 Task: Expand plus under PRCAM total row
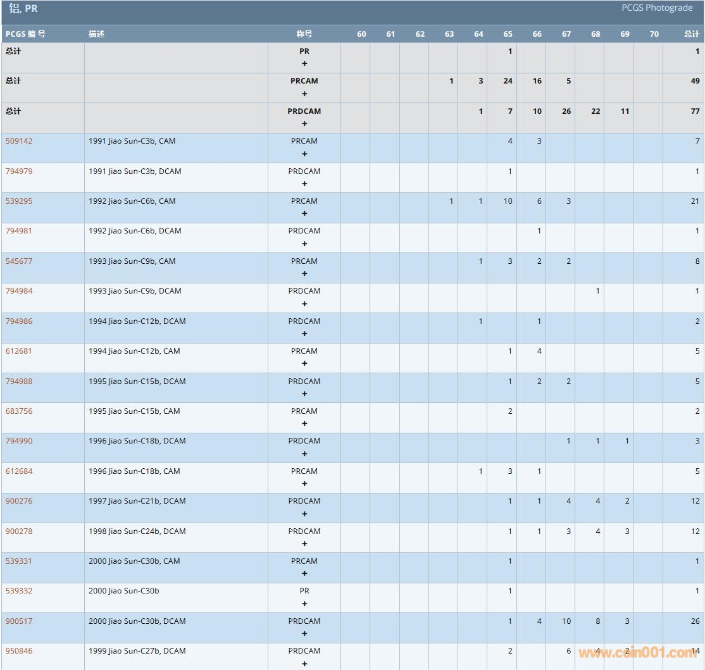304,94
